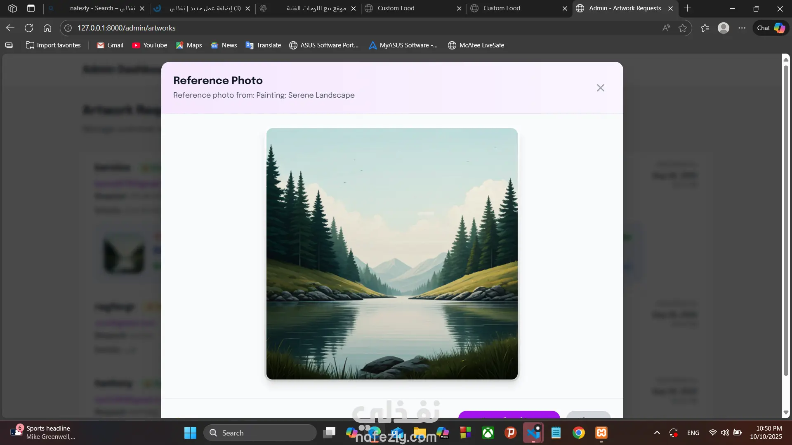The width and height of the screenshot is (792, 445).
Task: Show hidden system tray icons
Action: tap(657, 433)
